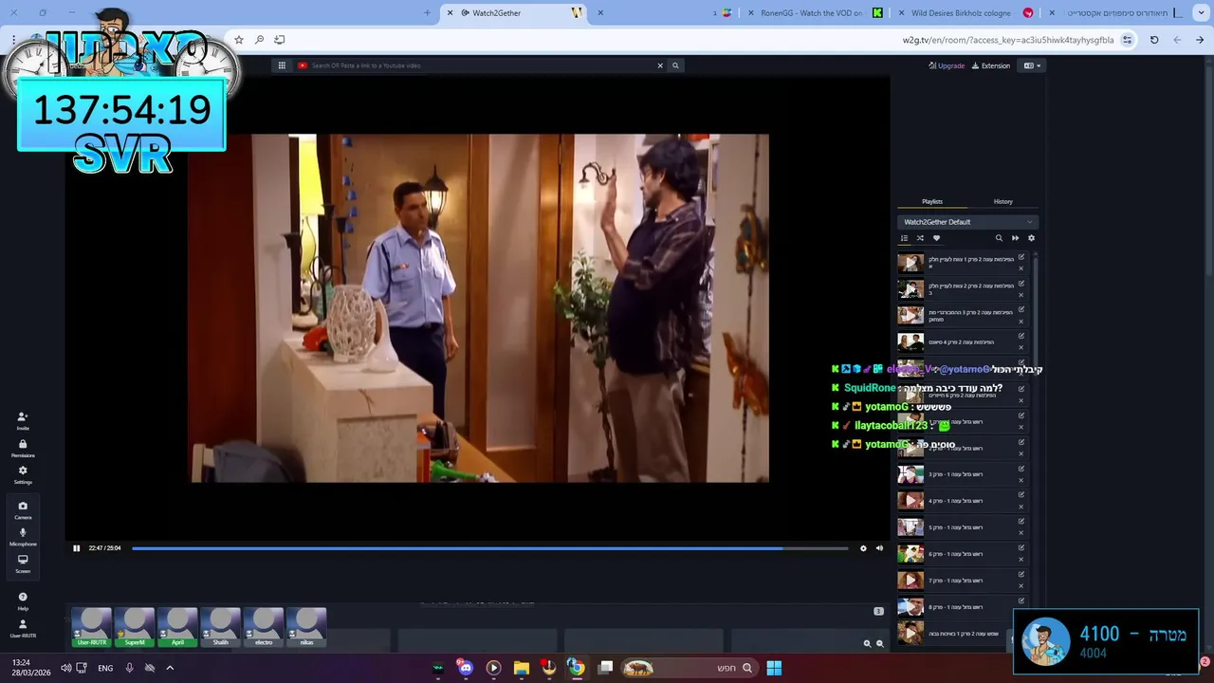Click the search magnifier button in top bar
The image size is (1214, 683).
click(675, 65)
